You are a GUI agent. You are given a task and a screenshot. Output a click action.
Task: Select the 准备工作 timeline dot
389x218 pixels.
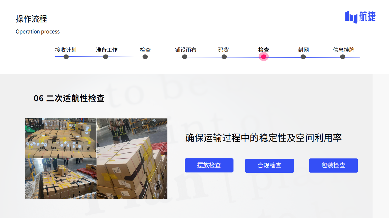pyautogui.click(x=106, y=57)
